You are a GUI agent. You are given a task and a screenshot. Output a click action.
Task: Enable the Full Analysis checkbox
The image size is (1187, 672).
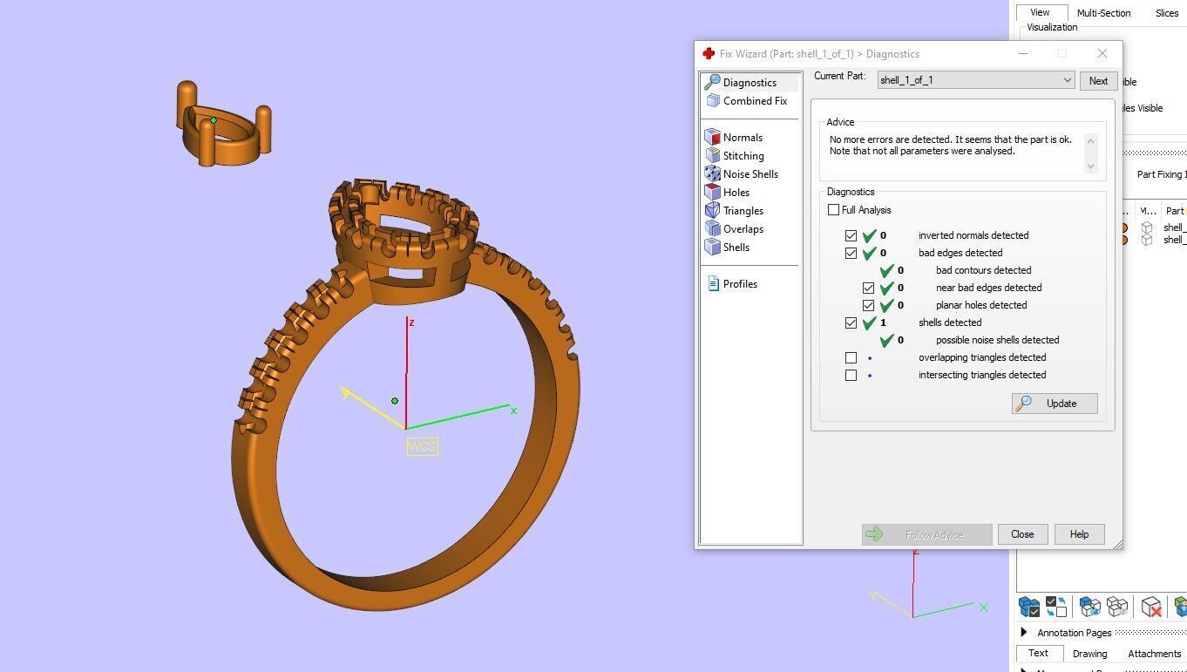[833, 210]
